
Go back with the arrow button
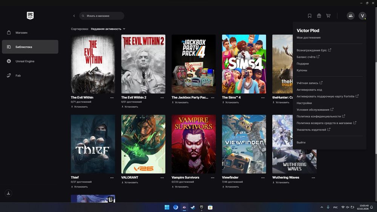74,16
